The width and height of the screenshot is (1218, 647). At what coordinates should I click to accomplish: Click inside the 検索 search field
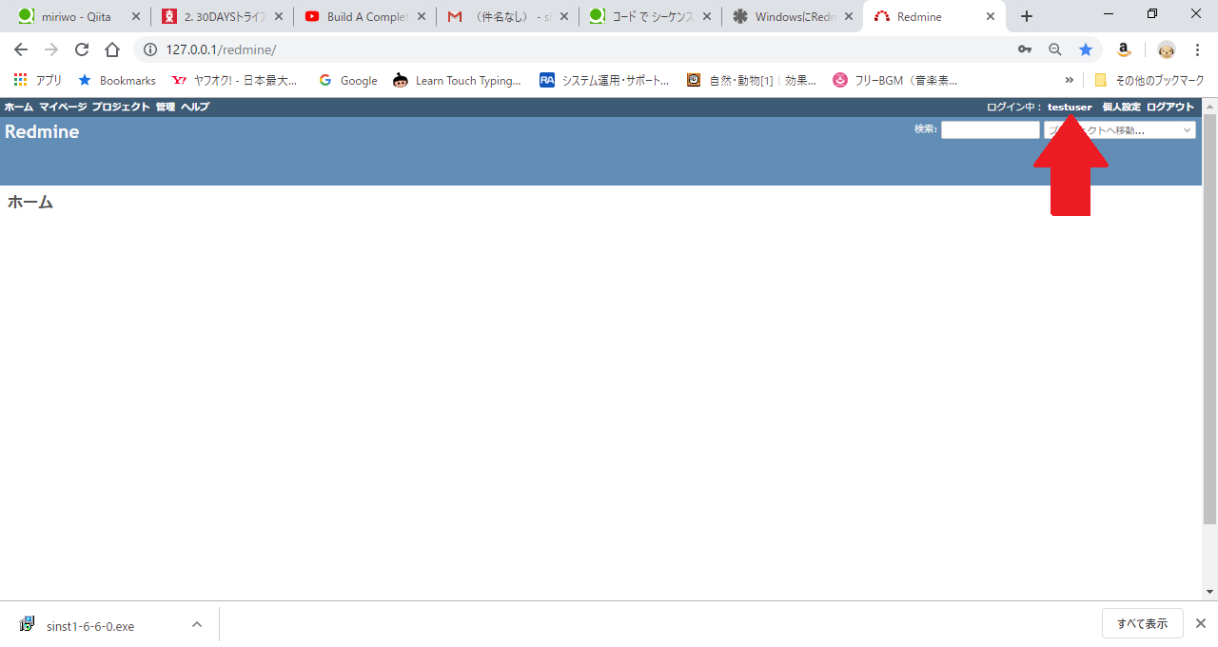(990, 129)
